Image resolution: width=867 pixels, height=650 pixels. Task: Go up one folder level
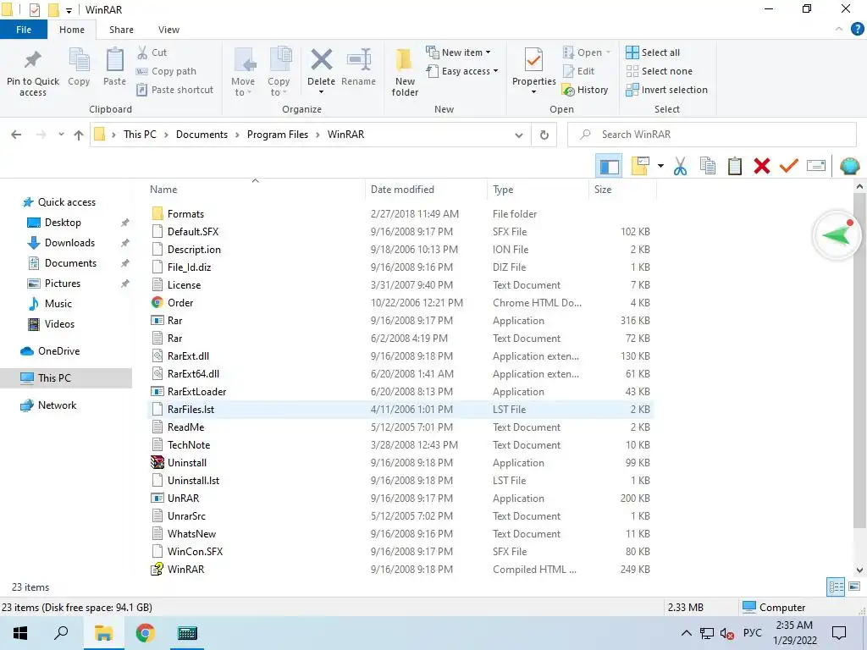click(79, 135)
